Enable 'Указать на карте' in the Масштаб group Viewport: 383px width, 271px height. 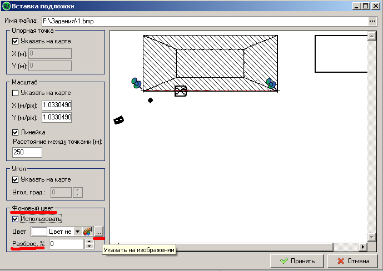[16, 93]
